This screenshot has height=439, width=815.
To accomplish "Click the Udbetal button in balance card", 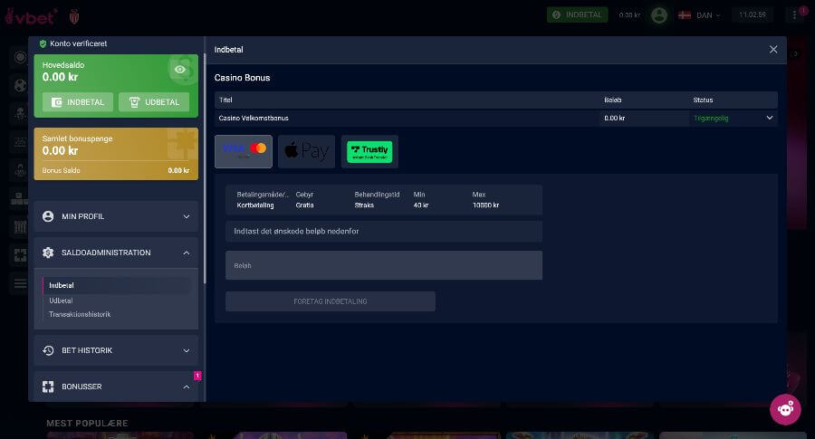I will pos(154,102).
